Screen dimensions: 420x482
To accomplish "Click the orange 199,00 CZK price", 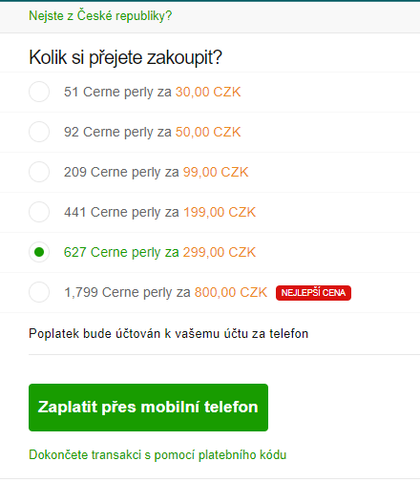I will [220, 212].
